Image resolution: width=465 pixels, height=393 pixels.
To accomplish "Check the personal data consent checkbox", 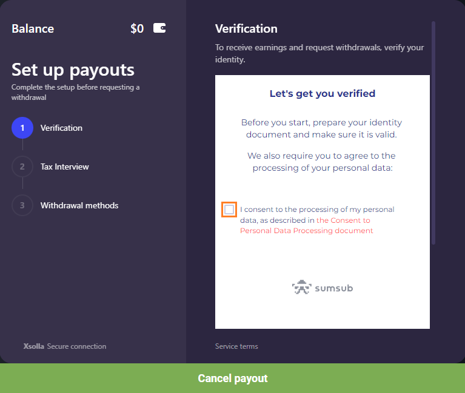I will tap(229, 210).
